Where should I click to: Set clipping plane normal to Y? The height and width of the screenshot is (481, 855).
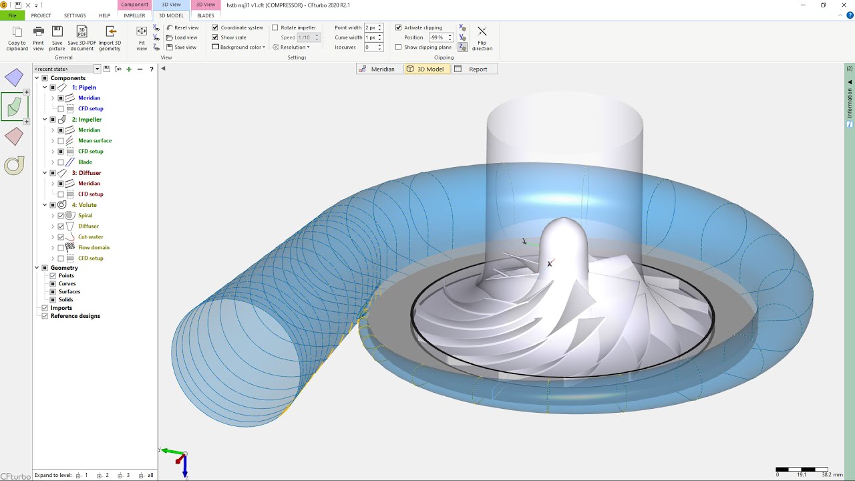462,37
